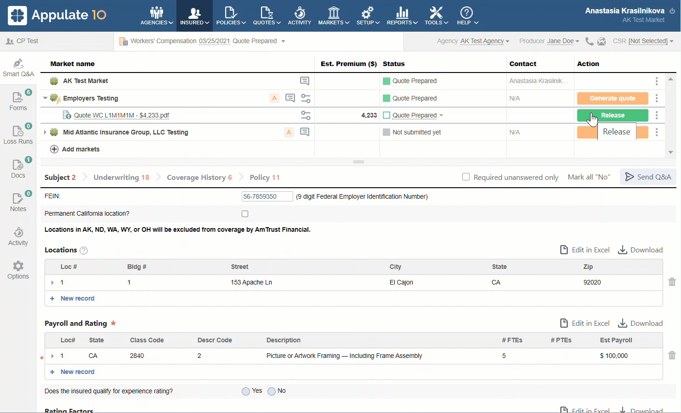This screenshot has width=681, height=413.
Task: Click the green Release button
Action: pos(613,115)
